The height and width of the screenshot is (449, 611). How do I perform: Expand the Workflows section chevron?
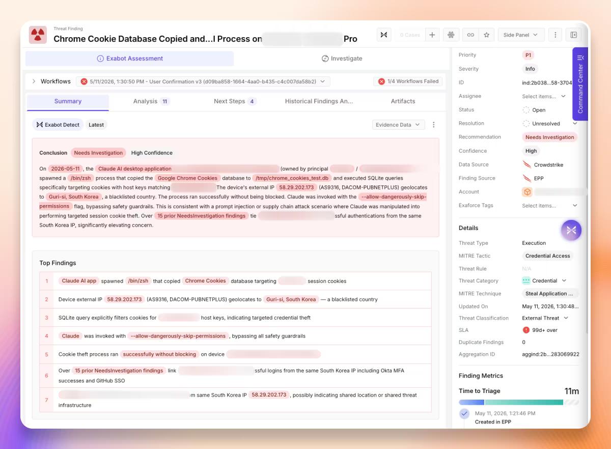tap(34, 81)
